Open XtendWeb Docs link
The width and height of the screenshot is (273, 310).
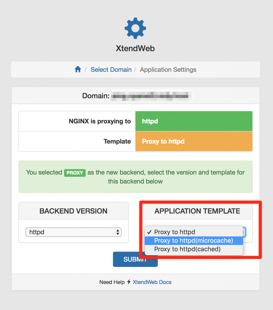[152, 282]
